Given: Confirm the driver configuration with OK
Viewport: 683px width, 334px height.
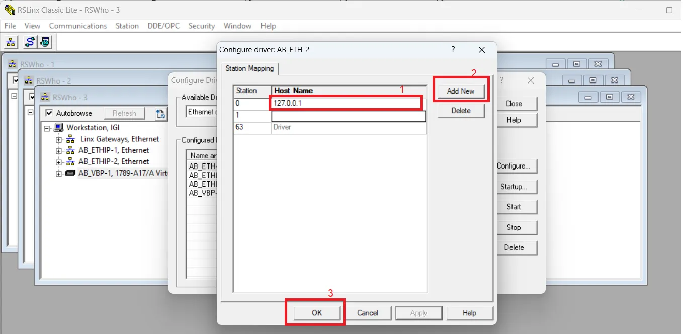Looking at the screenshot, I should (x=316, y=313).
